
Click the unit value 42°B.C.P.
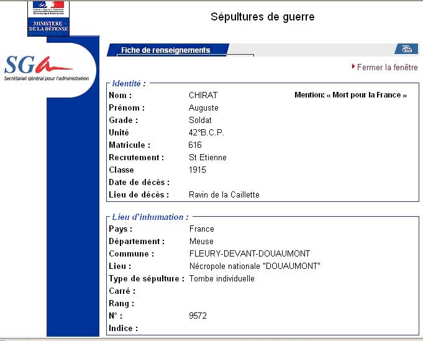pyautogui.click(x=206, y=132)
